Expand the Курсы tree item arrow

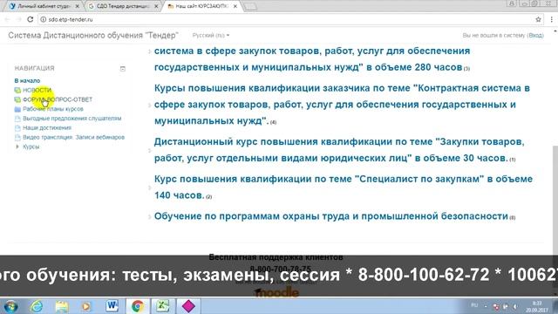tap(17, 147)
